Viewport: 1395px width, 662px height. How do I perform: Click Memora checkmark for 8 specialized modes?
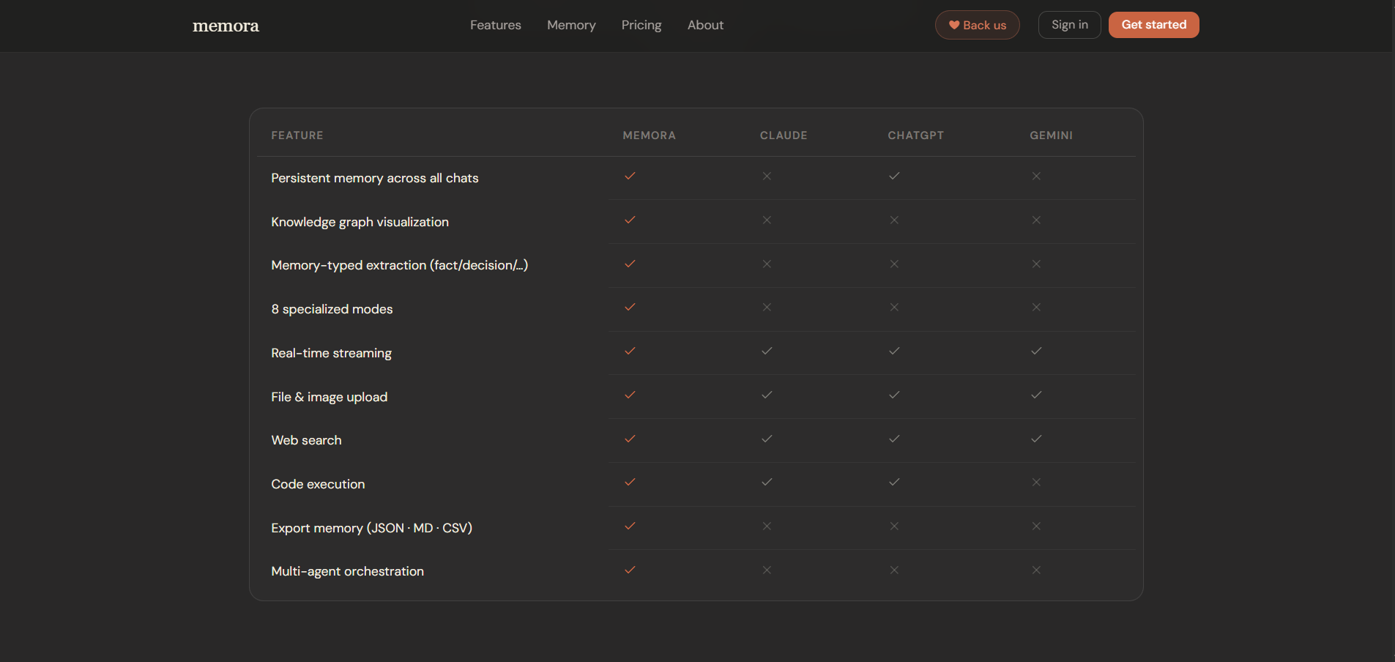click(x=630, y=308)
